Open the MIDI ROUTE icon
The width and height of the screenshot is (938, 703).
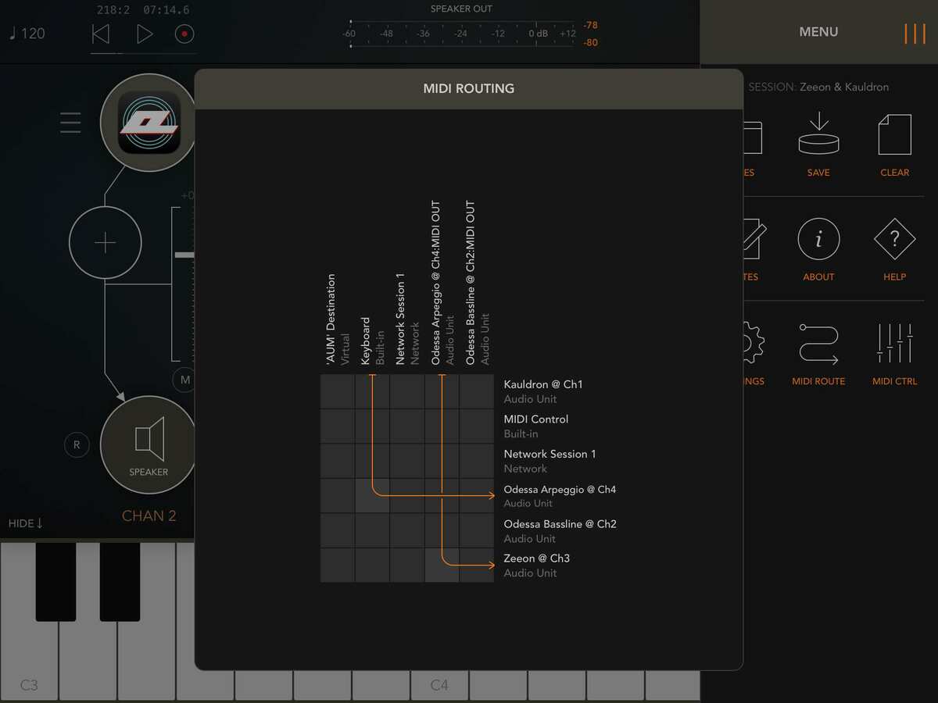pos(818,354)
